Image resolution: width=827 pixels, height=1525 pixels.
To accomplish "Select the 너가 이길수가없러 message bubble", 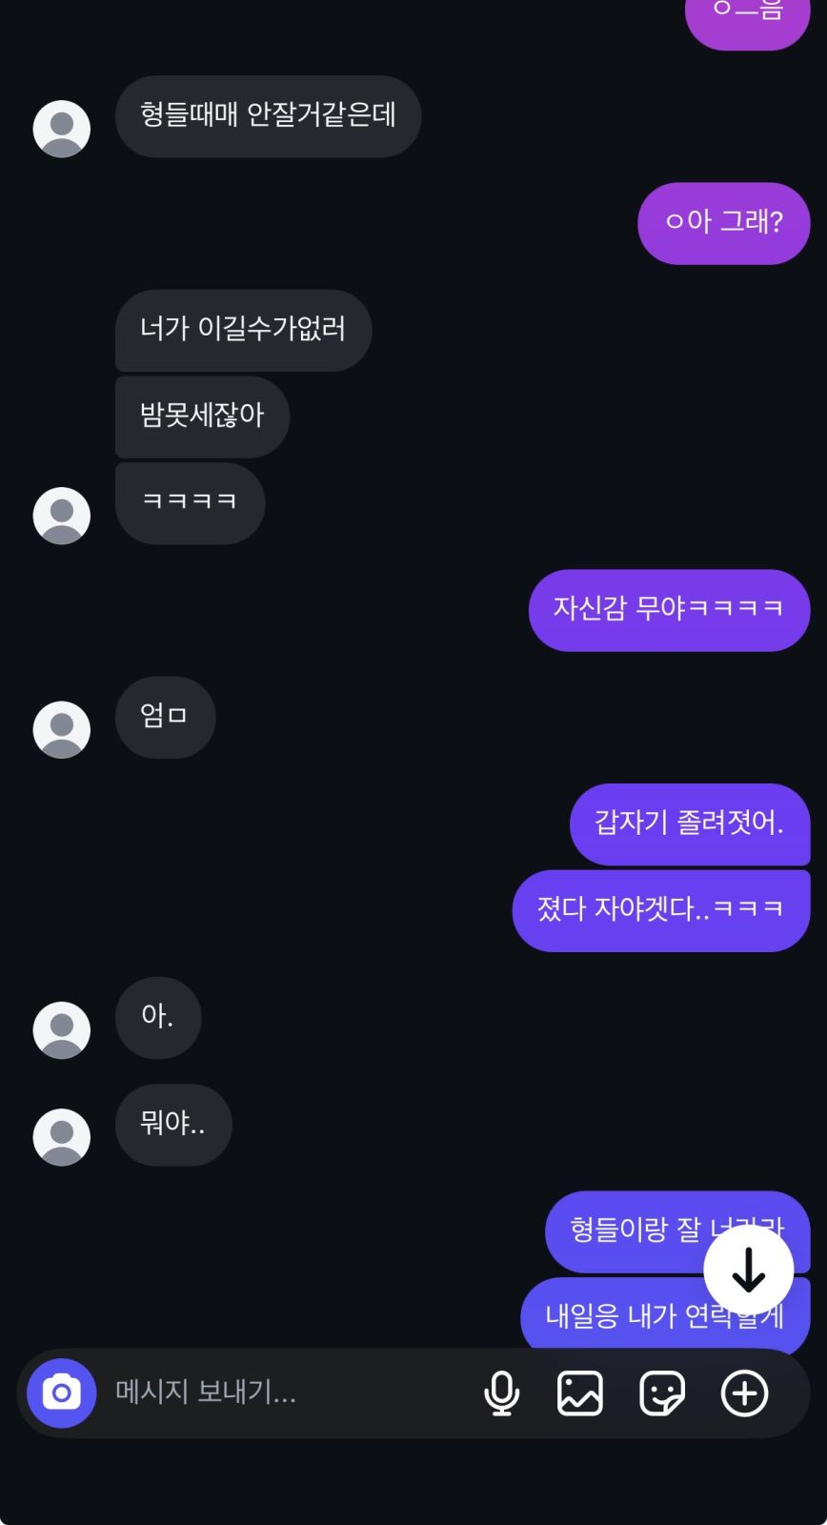I will [243, 330].
